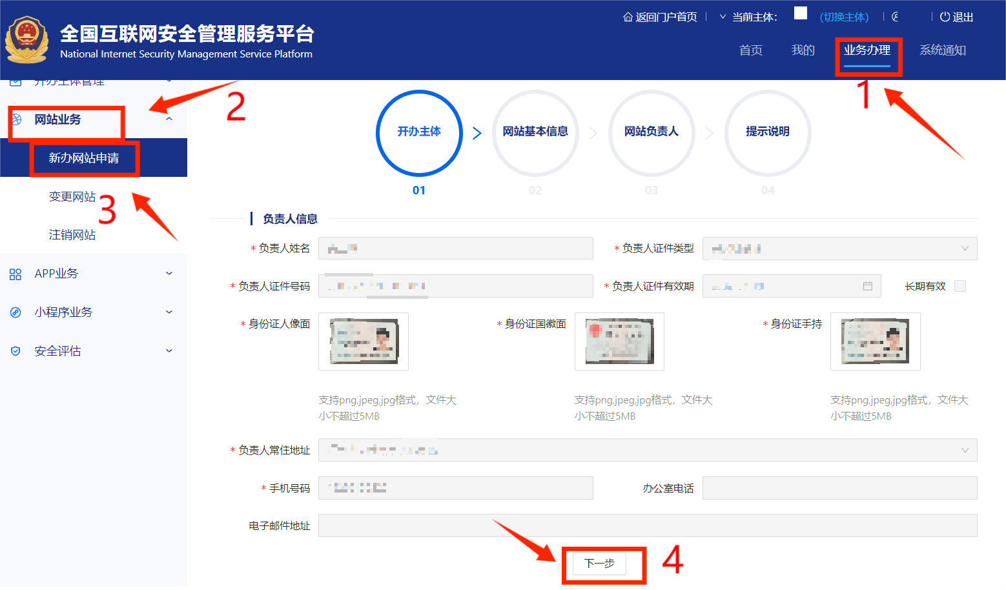This screenshot has height=590, width=1006.
Task: Switch to the 我的 tab
Action: point(803,50)
